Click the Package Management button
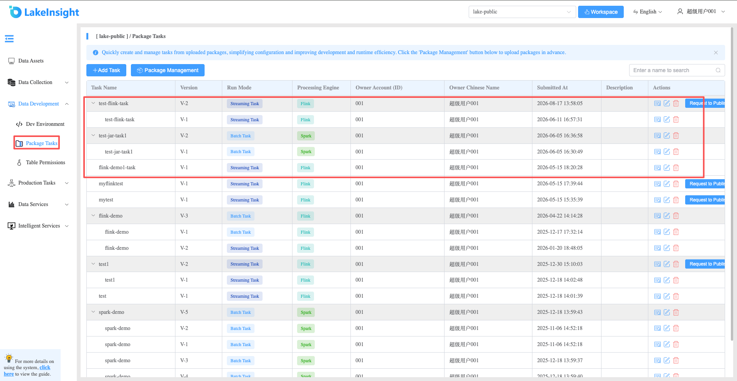737x381 pixels. tap(168, 70)
